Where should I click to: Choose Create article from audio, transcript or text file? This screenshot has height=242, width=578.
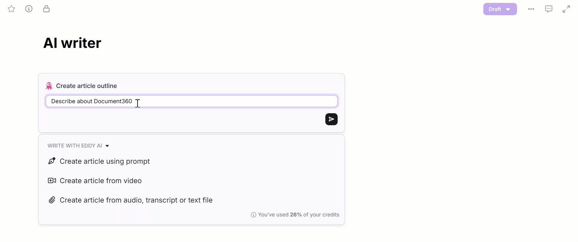click(x=136, y=200)
